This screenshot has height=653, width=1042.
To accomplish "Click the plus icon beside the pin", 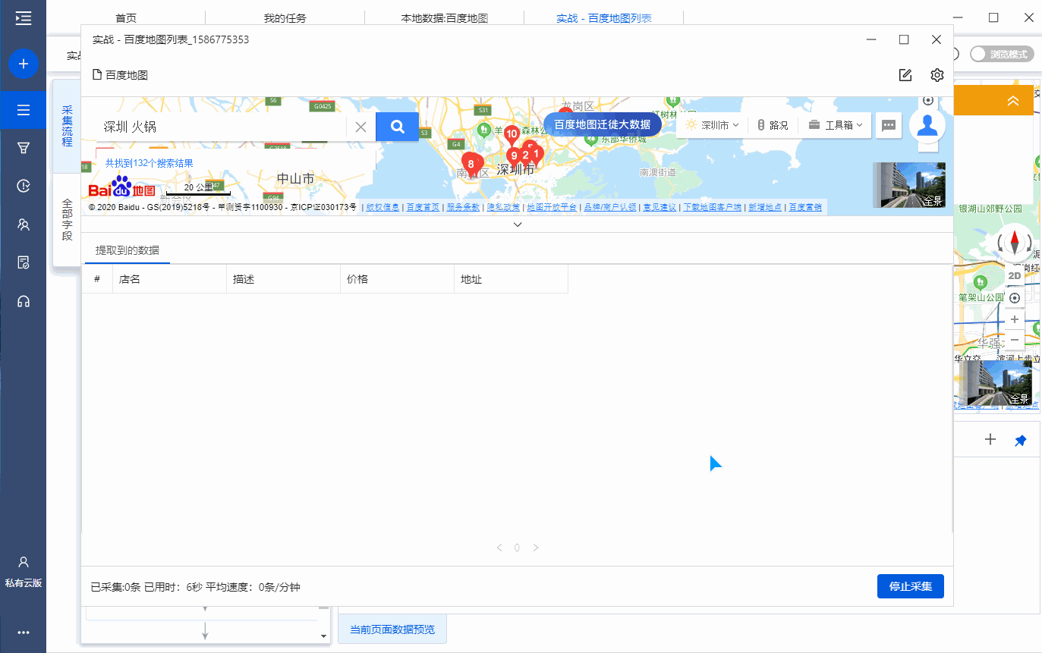I will tap(990, 439).
